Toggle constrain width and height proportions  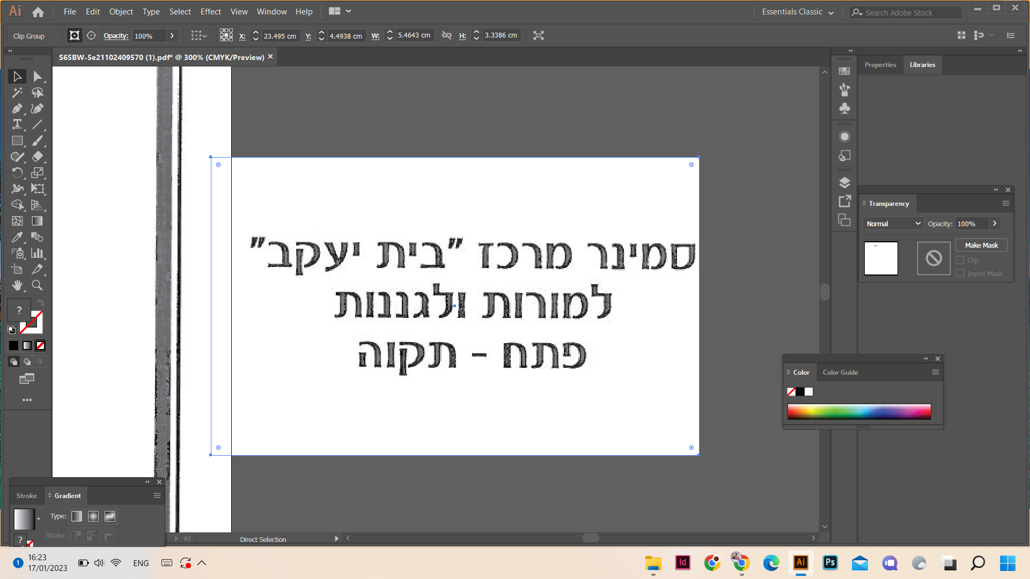pyautogui.click(x=446, y=35)
